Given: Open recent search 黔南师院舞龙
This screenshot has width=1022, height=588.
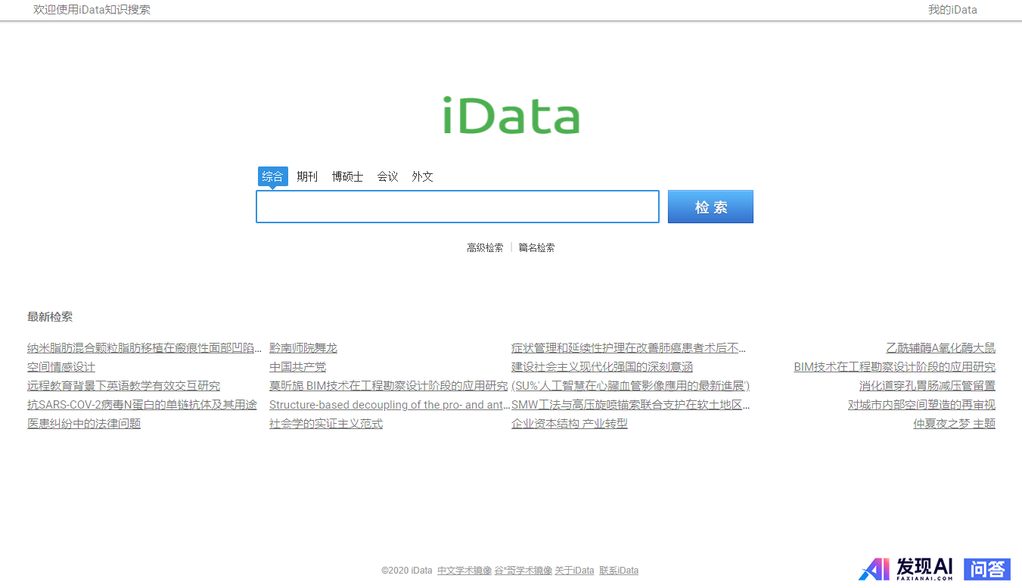Looking at the screenshot, I should coord(303,348).
